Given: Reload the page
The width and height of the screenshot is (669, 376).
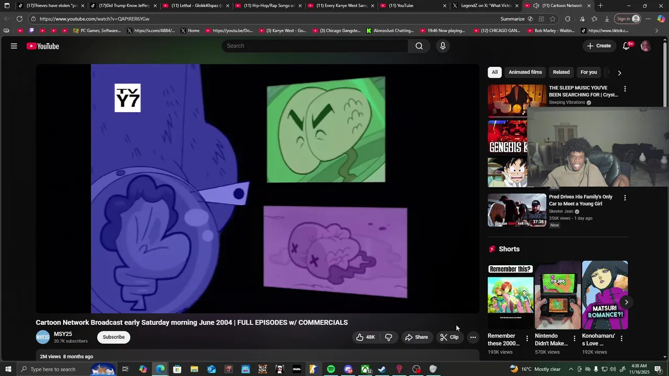Looking at the screenshot, I should pyautogui.click(x=19, y=19).
